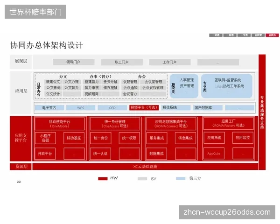The width and height of the screenshot is (280, 224).
Task: Click the 公文统计 cell
Action: coord(53,94)
